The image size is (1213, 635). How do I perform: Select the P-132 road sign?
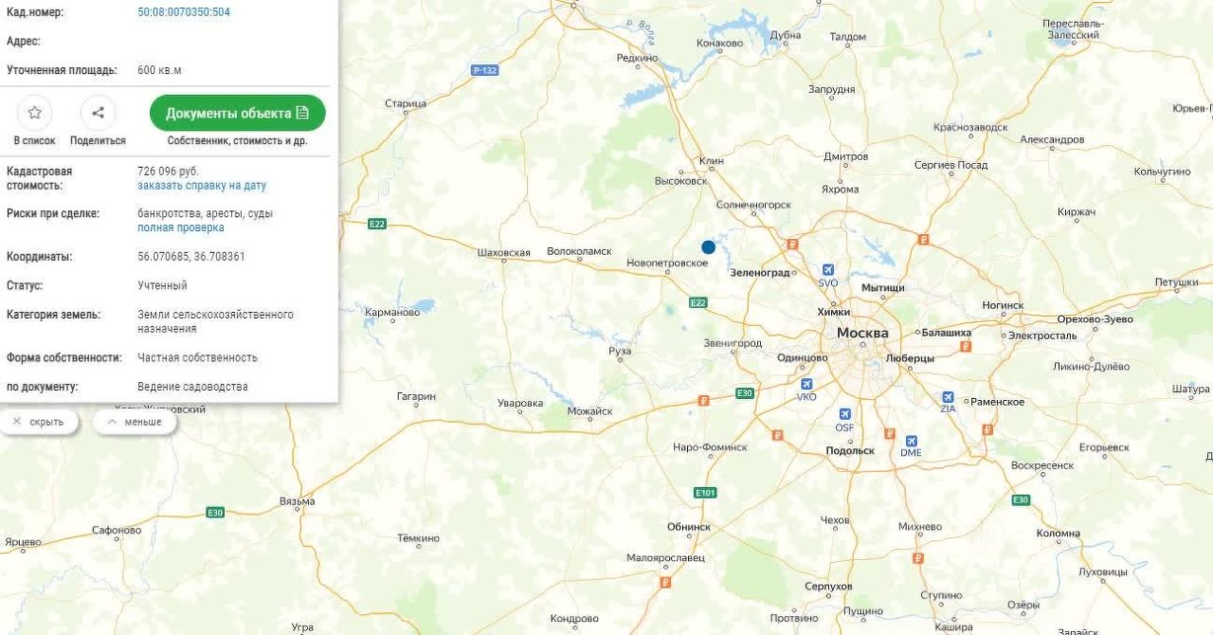[x=485, y=70]
